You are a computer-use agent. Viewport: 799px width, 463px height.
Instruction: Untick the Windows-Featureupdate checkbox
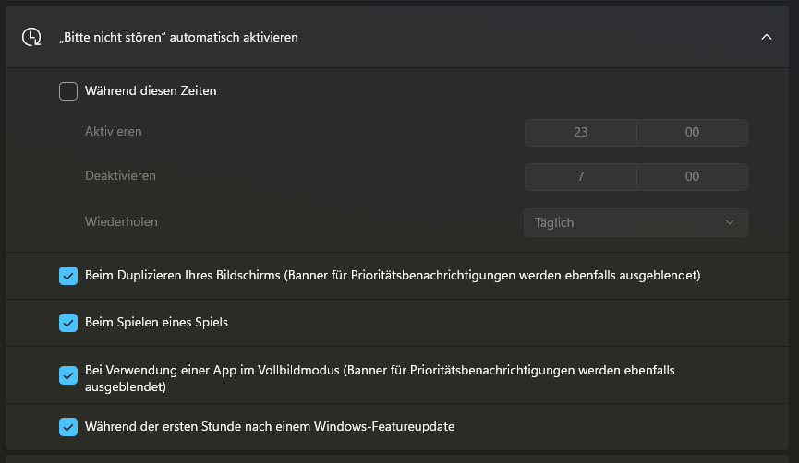tap(68, 427)
